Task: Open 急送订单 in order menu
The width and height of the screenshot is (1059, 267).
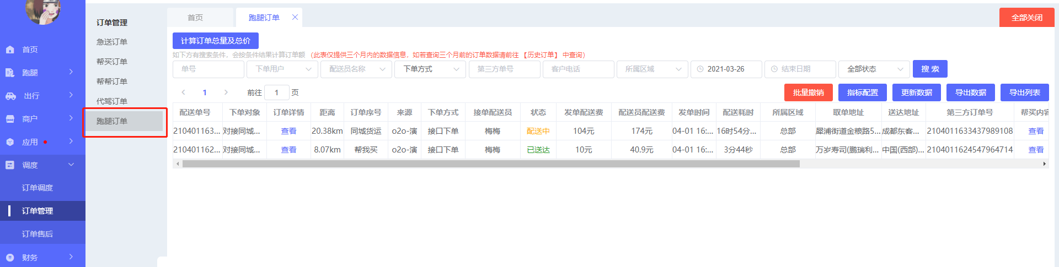Action: point(112,42)
